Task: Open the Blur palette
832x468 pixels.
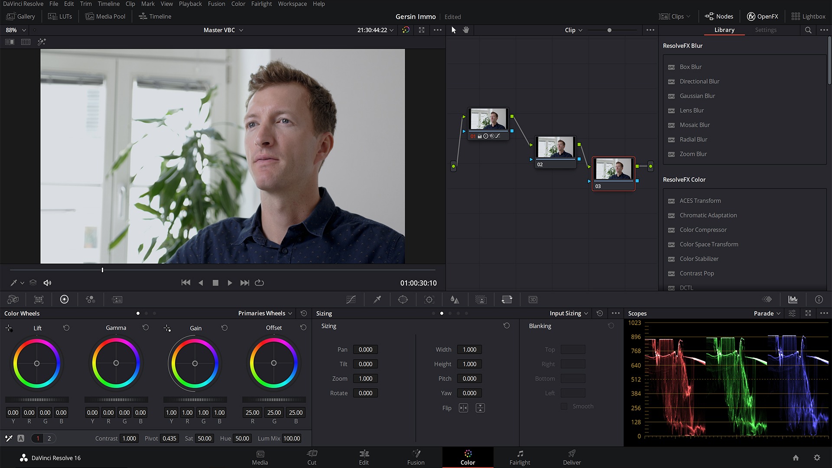Action: pos(455,299)
